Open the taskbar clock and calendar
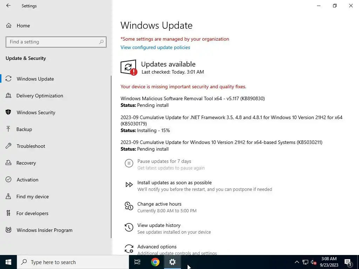 tap(329, 262)
